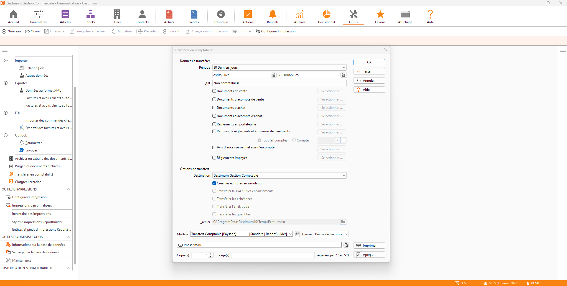Image resolution: width=567 pixels, height=286 pixels.
Task: Browse for the Ecritures.txt file folder icon
Action: (x=343, y=222)
